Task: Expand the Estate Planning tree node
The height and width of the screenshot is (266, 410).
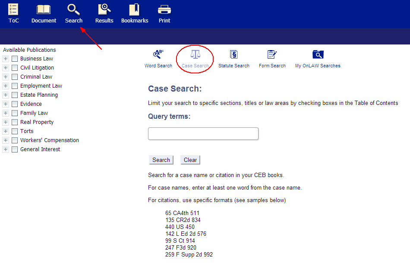Action: [6, 95]
